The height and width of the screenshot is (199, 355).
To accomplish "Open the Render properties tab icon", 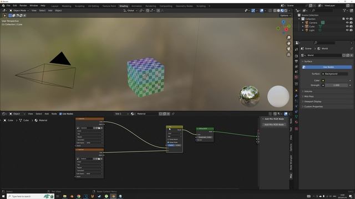I will (x=296, y=56).
